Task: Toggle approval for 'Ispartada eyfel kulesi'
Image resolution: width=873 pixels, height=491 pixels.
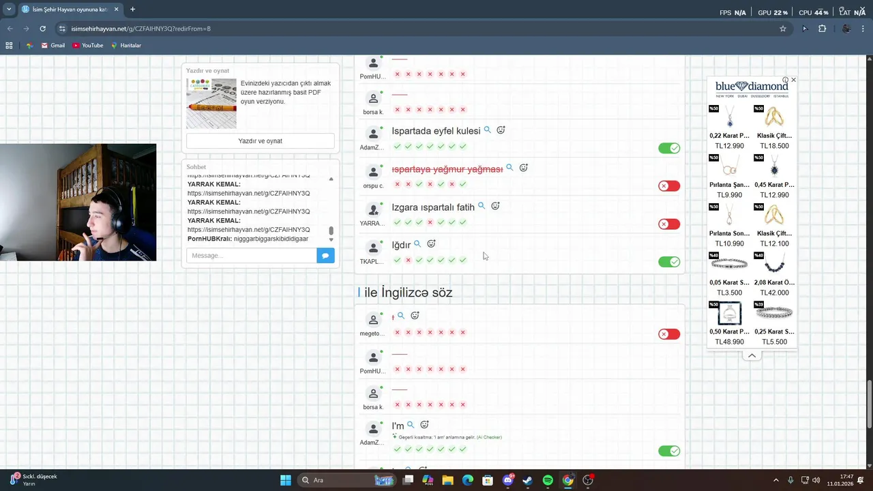Action: (669, 148)
